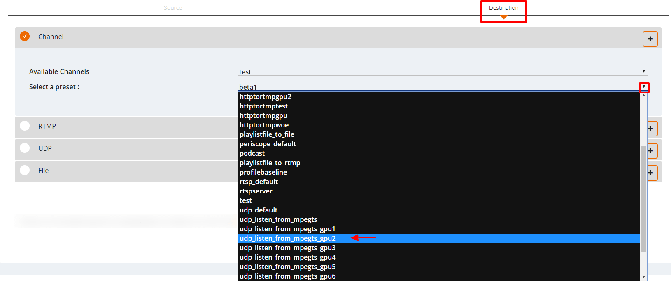Click the preset list scrollbar thumb
This screenshot has height=281, width=671.
643,199
